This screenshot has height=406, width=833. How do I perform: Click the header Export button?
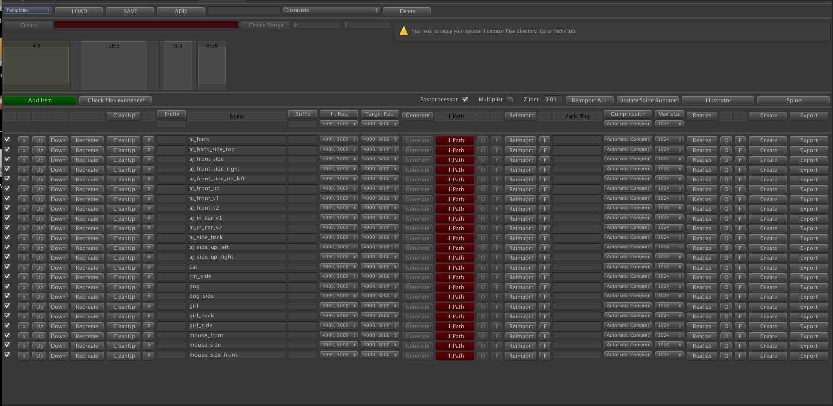[809, 115]
